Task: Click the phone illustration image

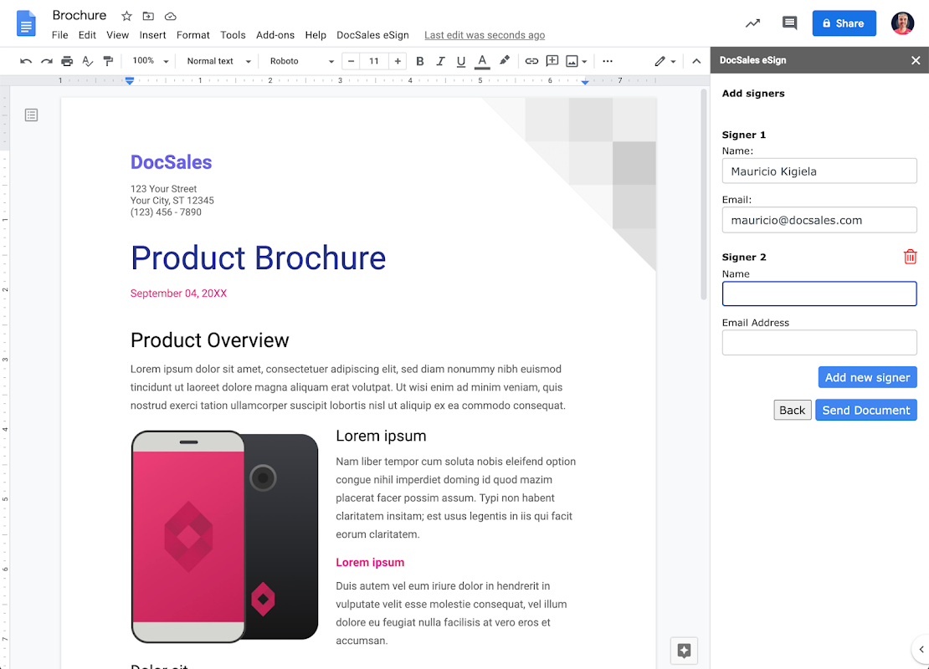Action: coord(224,536)
